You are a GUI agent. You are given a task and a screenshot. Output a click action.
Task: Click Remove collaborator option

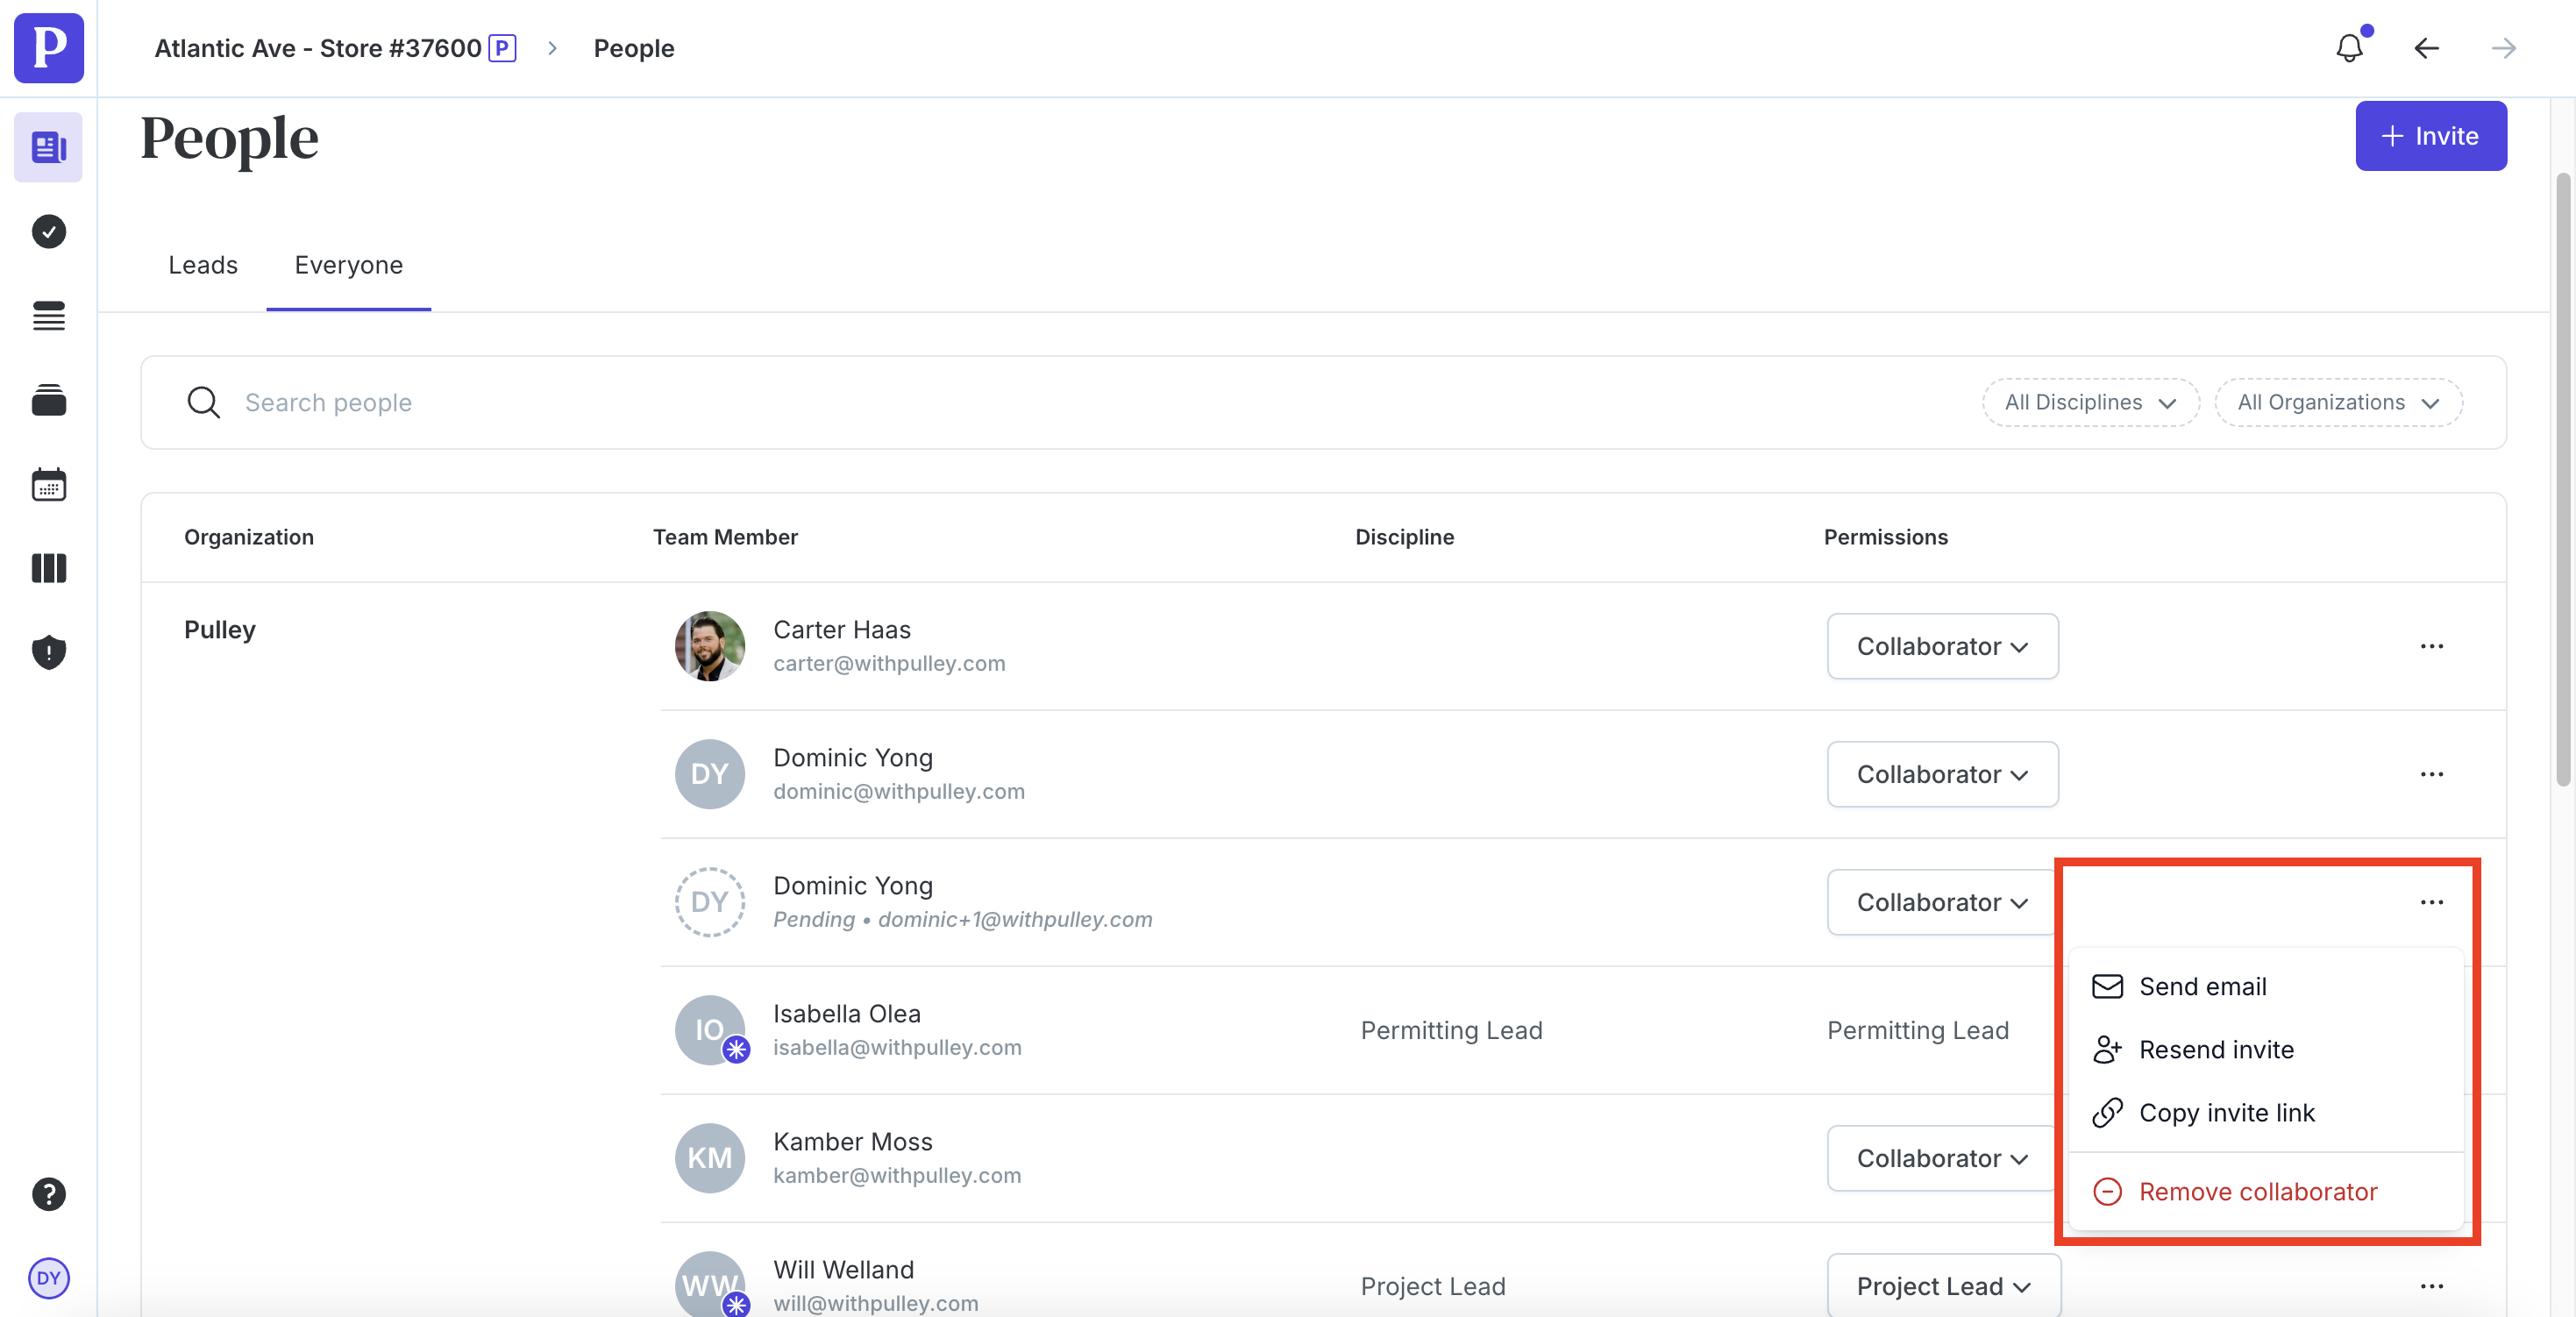coord(2257,1192)
